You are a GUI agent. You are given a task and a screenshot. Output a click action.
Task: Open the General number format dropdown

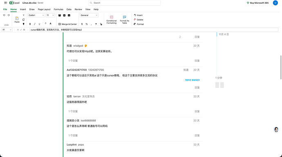(x=89, y=15)
